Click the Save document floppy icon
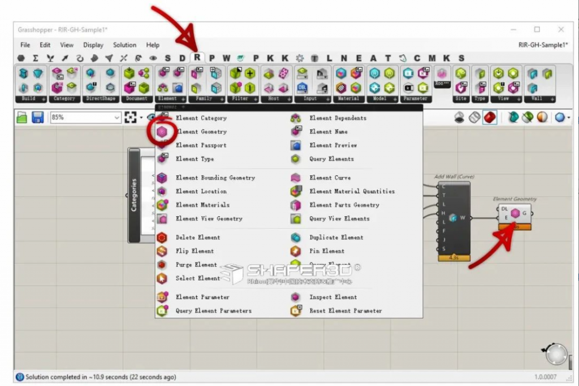The width and height of the screenshot is (579, 386). coord(38,117)
